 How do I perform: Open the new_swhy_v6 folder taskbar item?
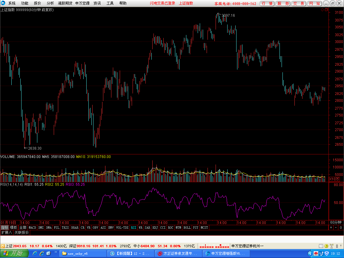pos(83,254)
